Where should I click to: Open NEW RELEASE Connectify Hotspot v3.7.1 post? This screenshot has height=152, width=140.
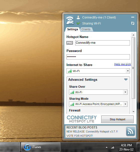point(92,131)
